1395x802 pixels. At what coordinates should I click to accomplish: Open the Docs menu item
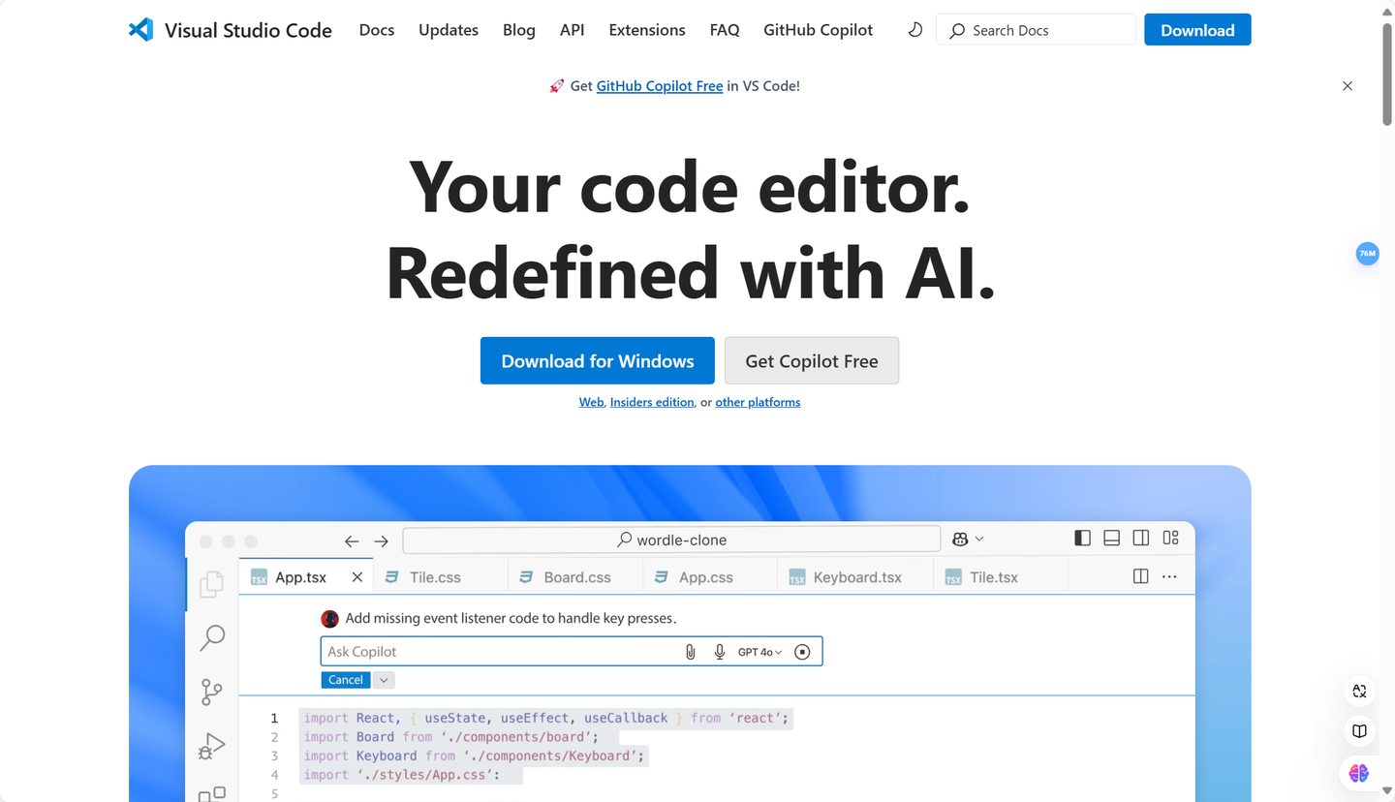(x=377, y=30)
